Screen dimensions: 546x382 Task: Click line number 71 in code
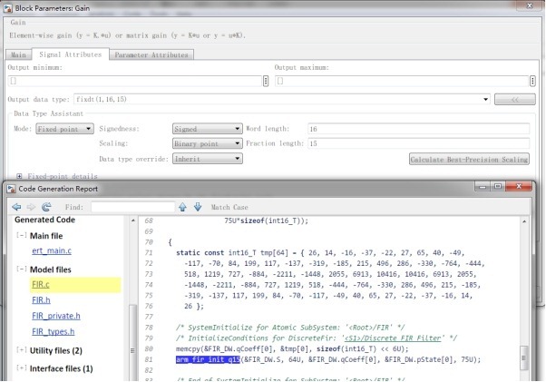click(149, 252)
